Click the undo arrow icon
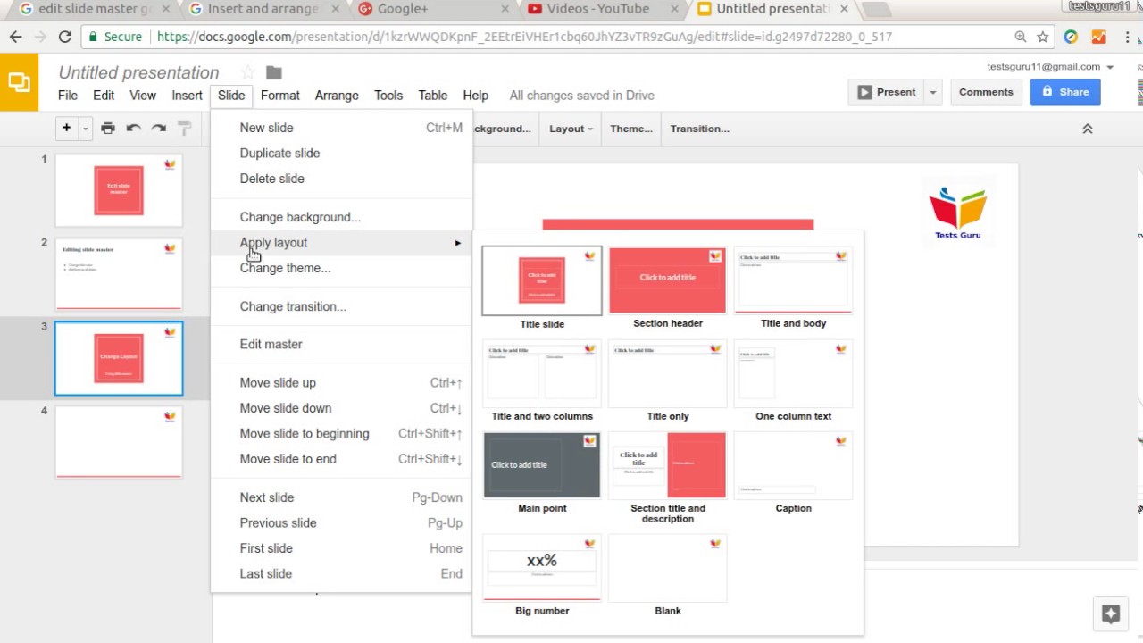The image size is (1143, 643). 133,129
